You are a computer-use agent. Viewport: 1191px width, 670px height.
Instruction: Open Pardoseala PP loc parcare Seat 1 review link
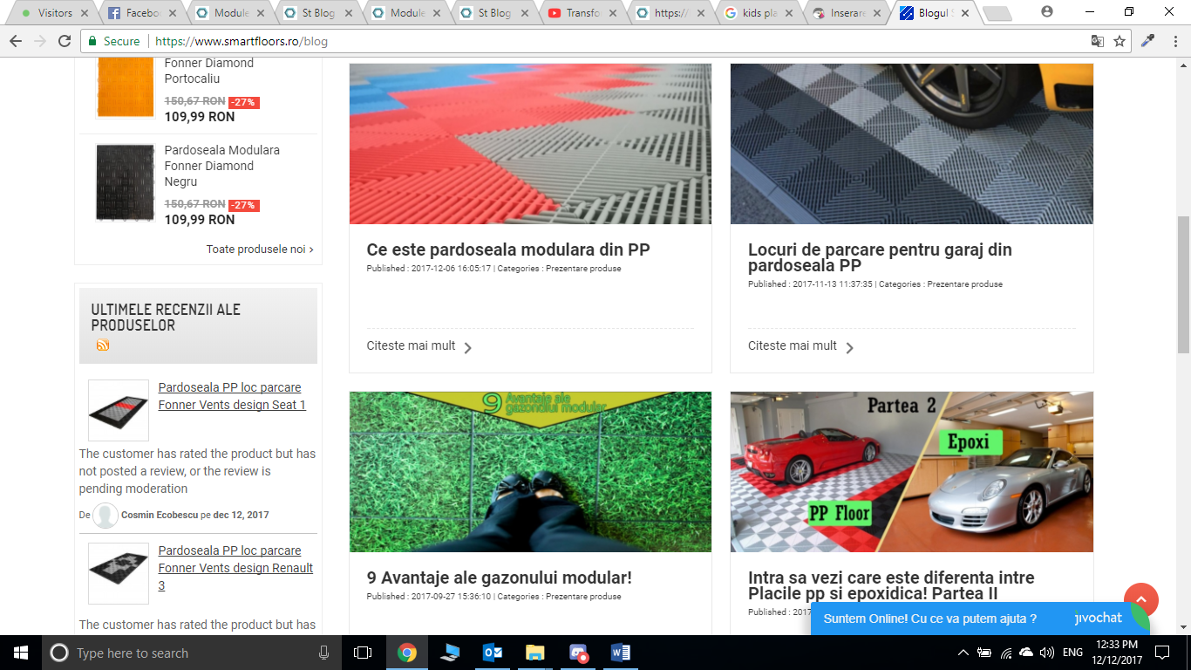coord(232,396)
